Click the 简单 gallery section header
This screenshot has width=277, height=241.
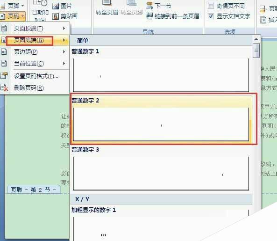161,41
